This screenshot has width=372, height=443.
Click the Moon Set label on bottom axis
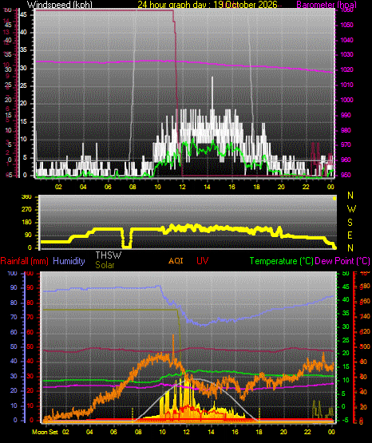(x=45, y=432)
